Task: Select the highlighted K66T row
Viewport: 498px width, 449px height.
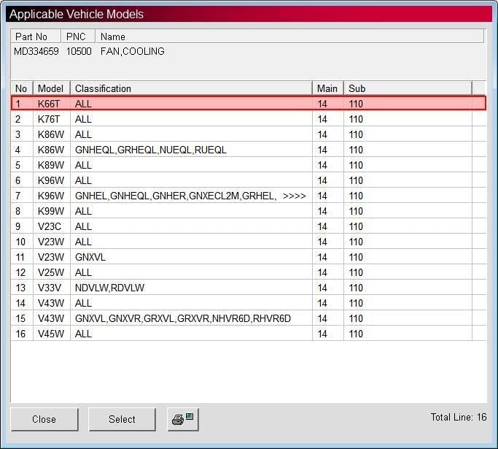Action: (x=249, y=104)
